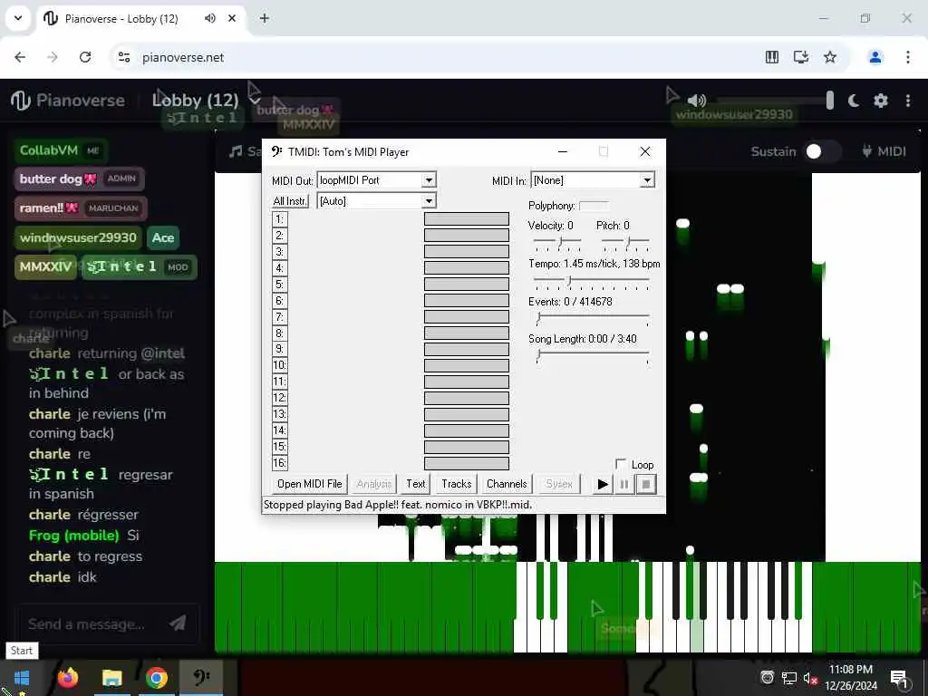Viewport: 928px width, 696px height.
Task: Open File Explorer from the taskbar
Action: (111, 678)
